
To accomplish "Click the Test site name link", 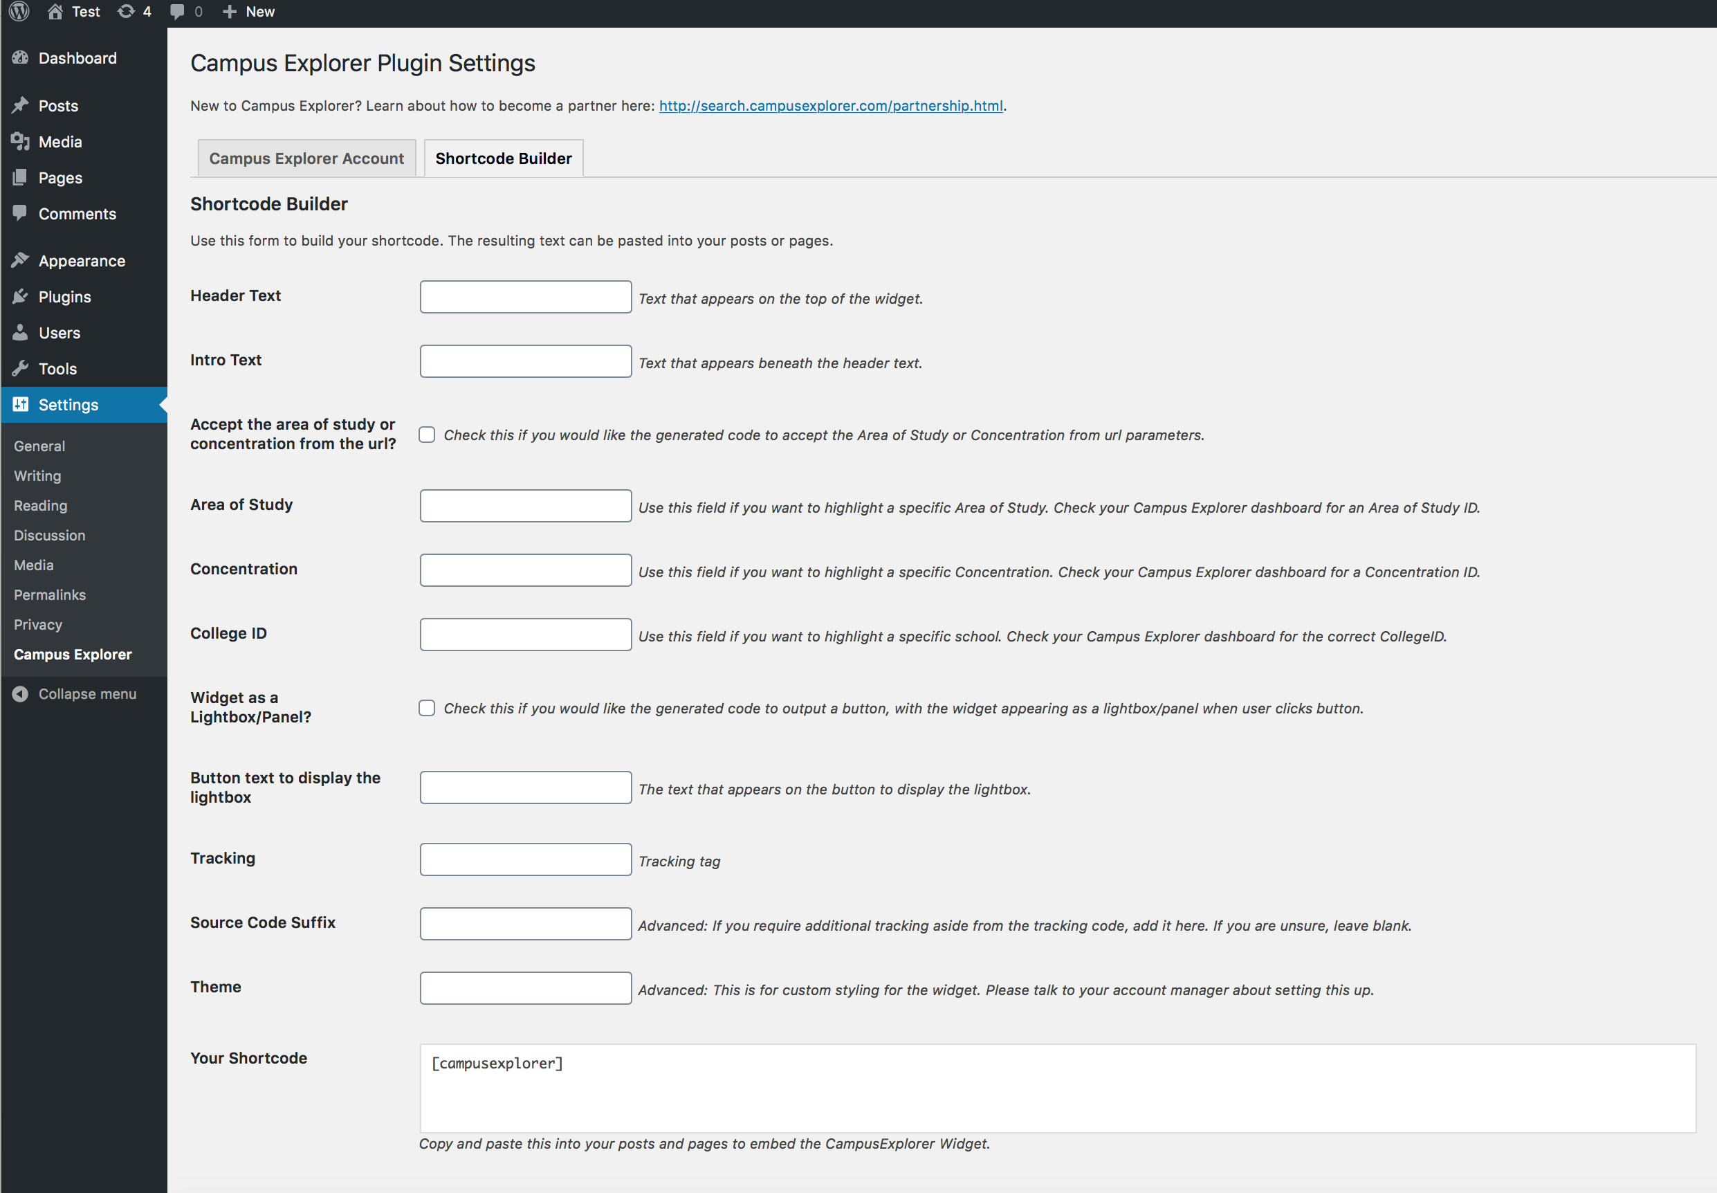I will pyautogui.click(x=86, y=11).
